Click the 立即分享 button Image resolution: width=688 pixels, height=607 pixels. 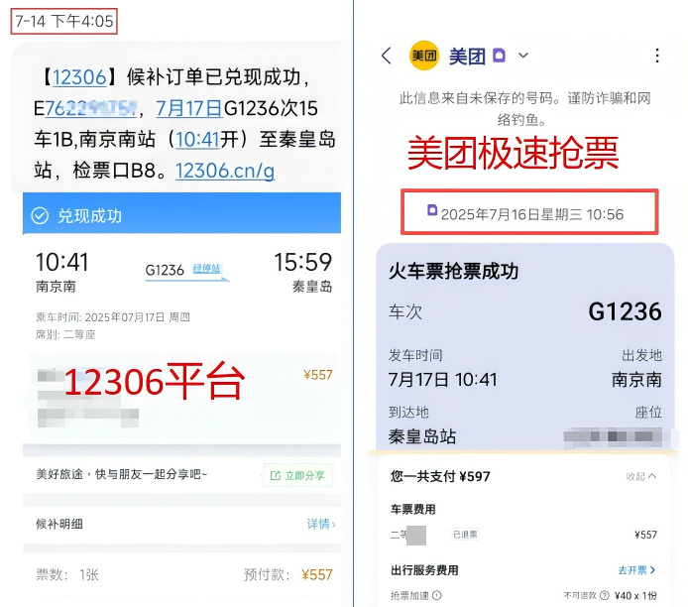(298, 475)
